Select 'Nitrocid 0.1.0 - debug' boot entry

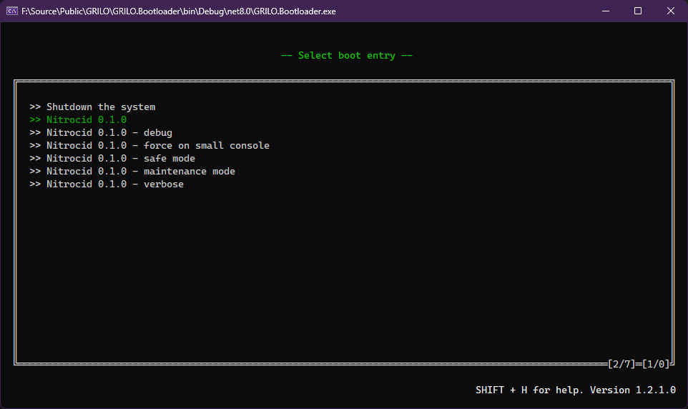pyautogui.click(x=109, y=133)
